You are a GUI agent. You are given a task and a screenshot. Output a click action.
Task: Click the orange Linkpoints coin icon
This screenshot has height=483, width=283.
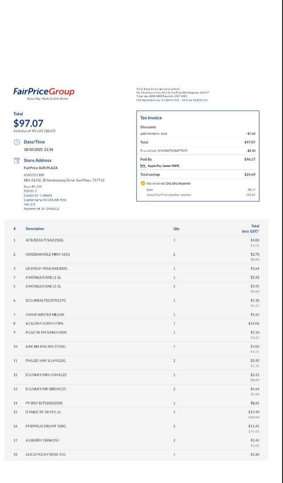[142, 183]
